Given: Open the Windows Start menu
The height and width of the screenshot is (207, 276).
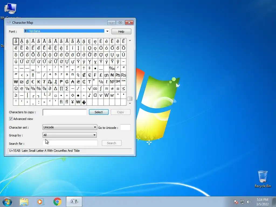Looking at the screenshot, I should [x=7, y=202].
